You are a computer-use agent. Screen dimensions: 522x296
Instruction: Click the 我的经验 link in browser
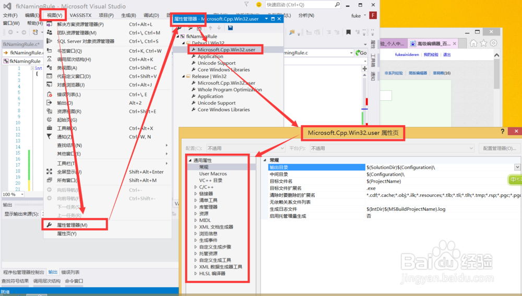(431, 55)
